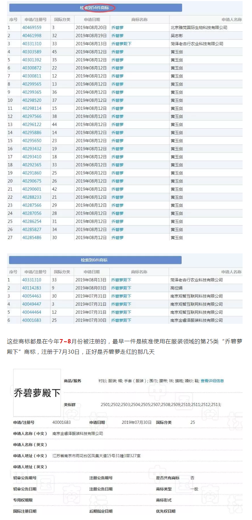Click the 乔碧萝殿下 trademark image
Image resolution: width=252 pixels, height=520 pixels.
pos(37,393)
